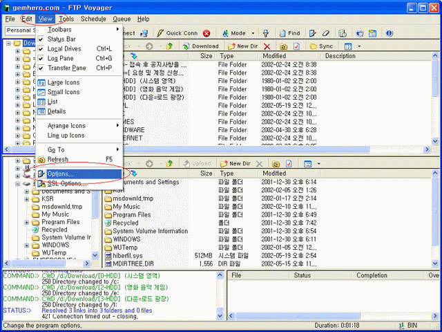
Task: Expand the WINDOWS tree node
Action: pos(27,245)
